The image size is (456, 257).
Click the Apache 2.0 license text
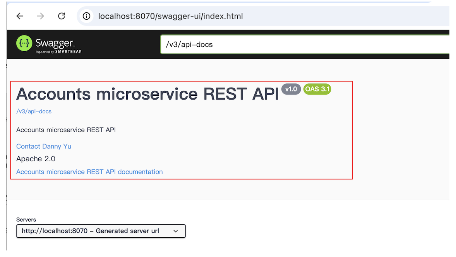click(x=36, y=159)
